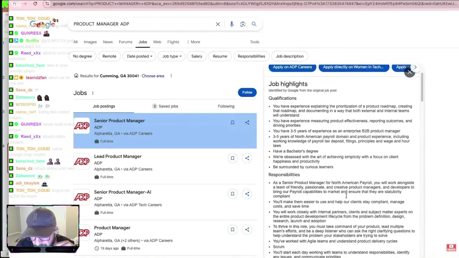Share the Lead Product Manager job
The image size is (459, 258).
tap(247, 158)
